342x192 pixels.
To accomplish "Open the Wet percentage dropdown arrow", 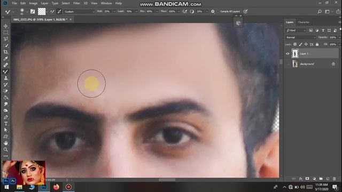I will [x=114, y=12].
